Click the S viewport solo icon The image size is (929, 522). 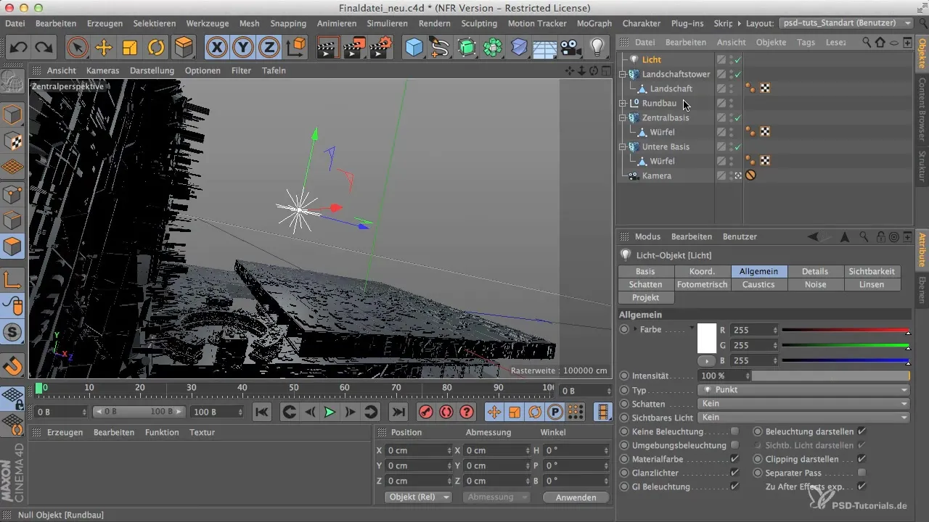[13, 333]
